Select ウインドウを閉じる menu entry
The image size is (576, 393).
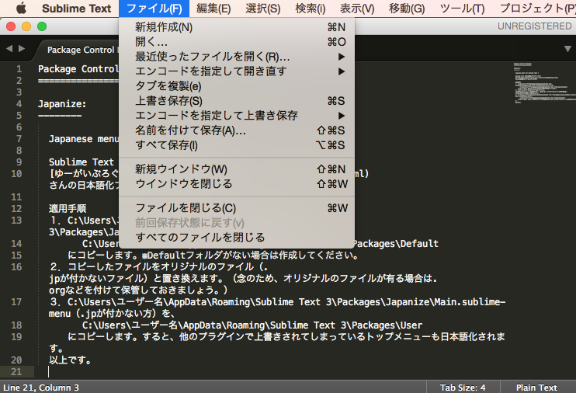point(237,184)
